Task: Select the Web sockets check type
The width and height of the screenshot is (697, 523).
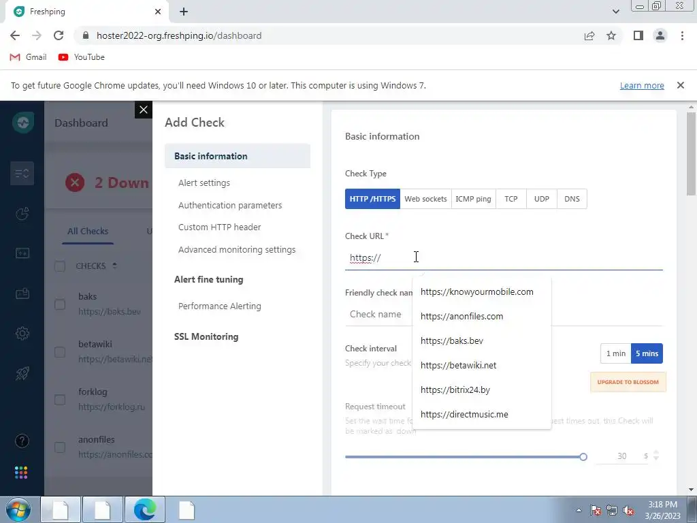Action: click(x=425, y=199)
